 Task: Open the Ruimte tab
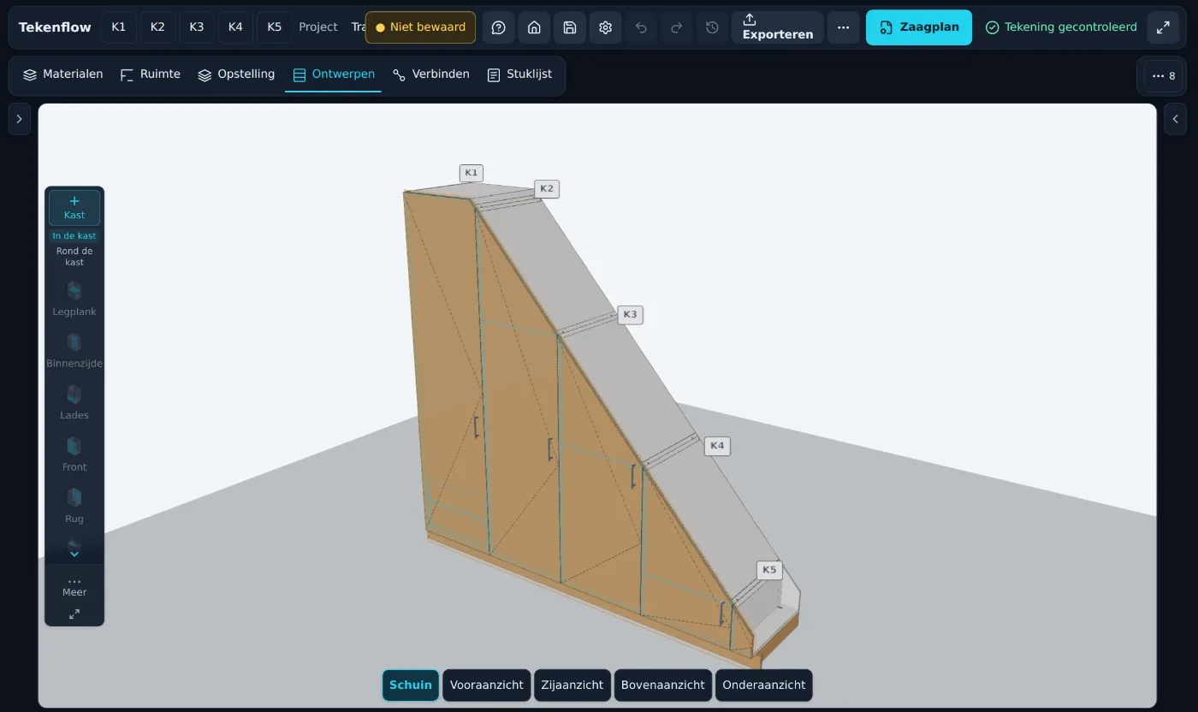tap(151, 74)
